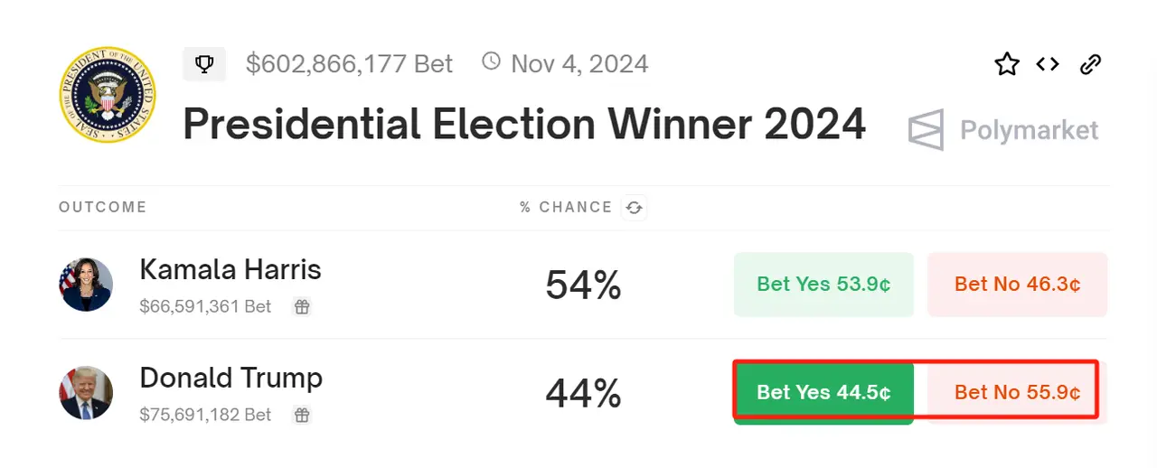Click the clock icon beside Nov 4, 2024
The image size is (1157, 468).
click(491, 62)
